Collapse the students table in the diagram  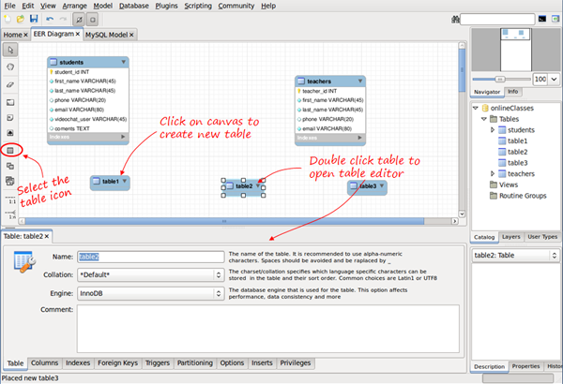tap(123, 62)
